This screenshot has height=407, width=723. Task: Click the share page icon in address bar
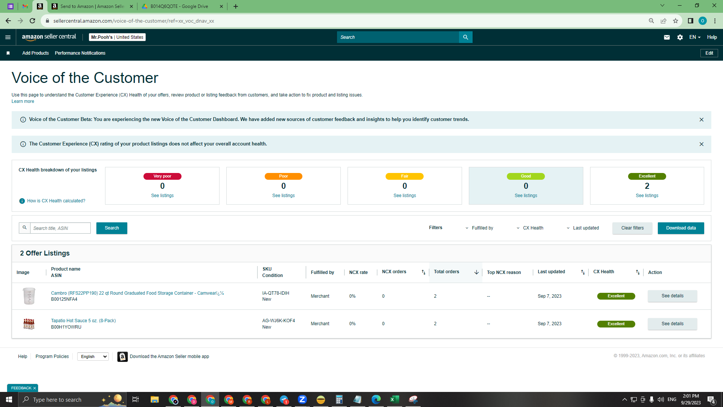pos(663,21)
